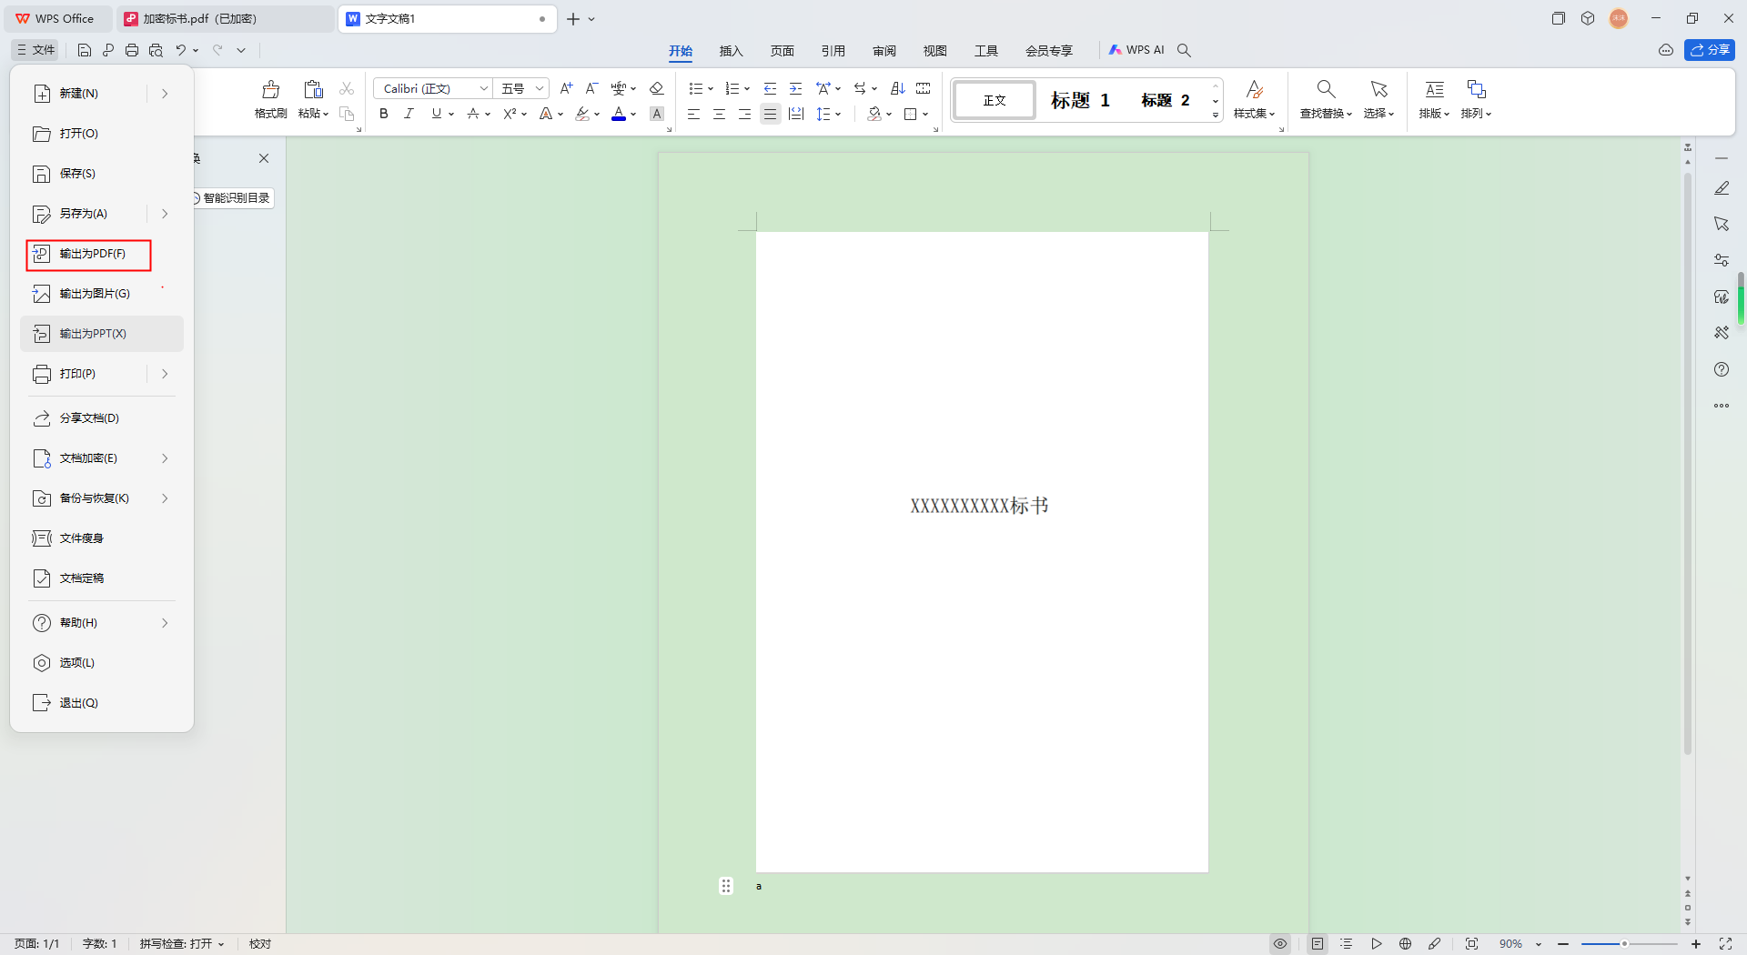1747x955 pixels.
Task: Click the blue Share button
Action: [1709, 50]
